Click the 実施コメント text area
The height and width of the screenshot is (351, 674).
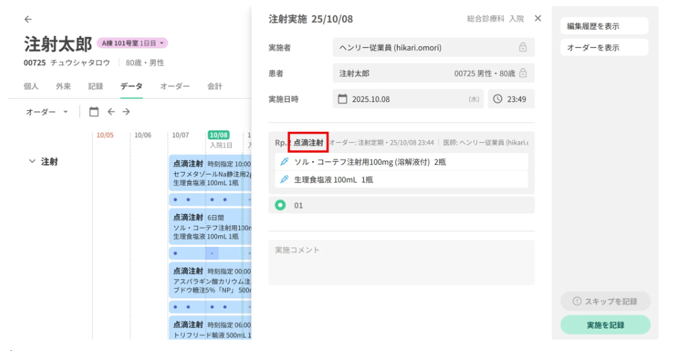(401, 262)
